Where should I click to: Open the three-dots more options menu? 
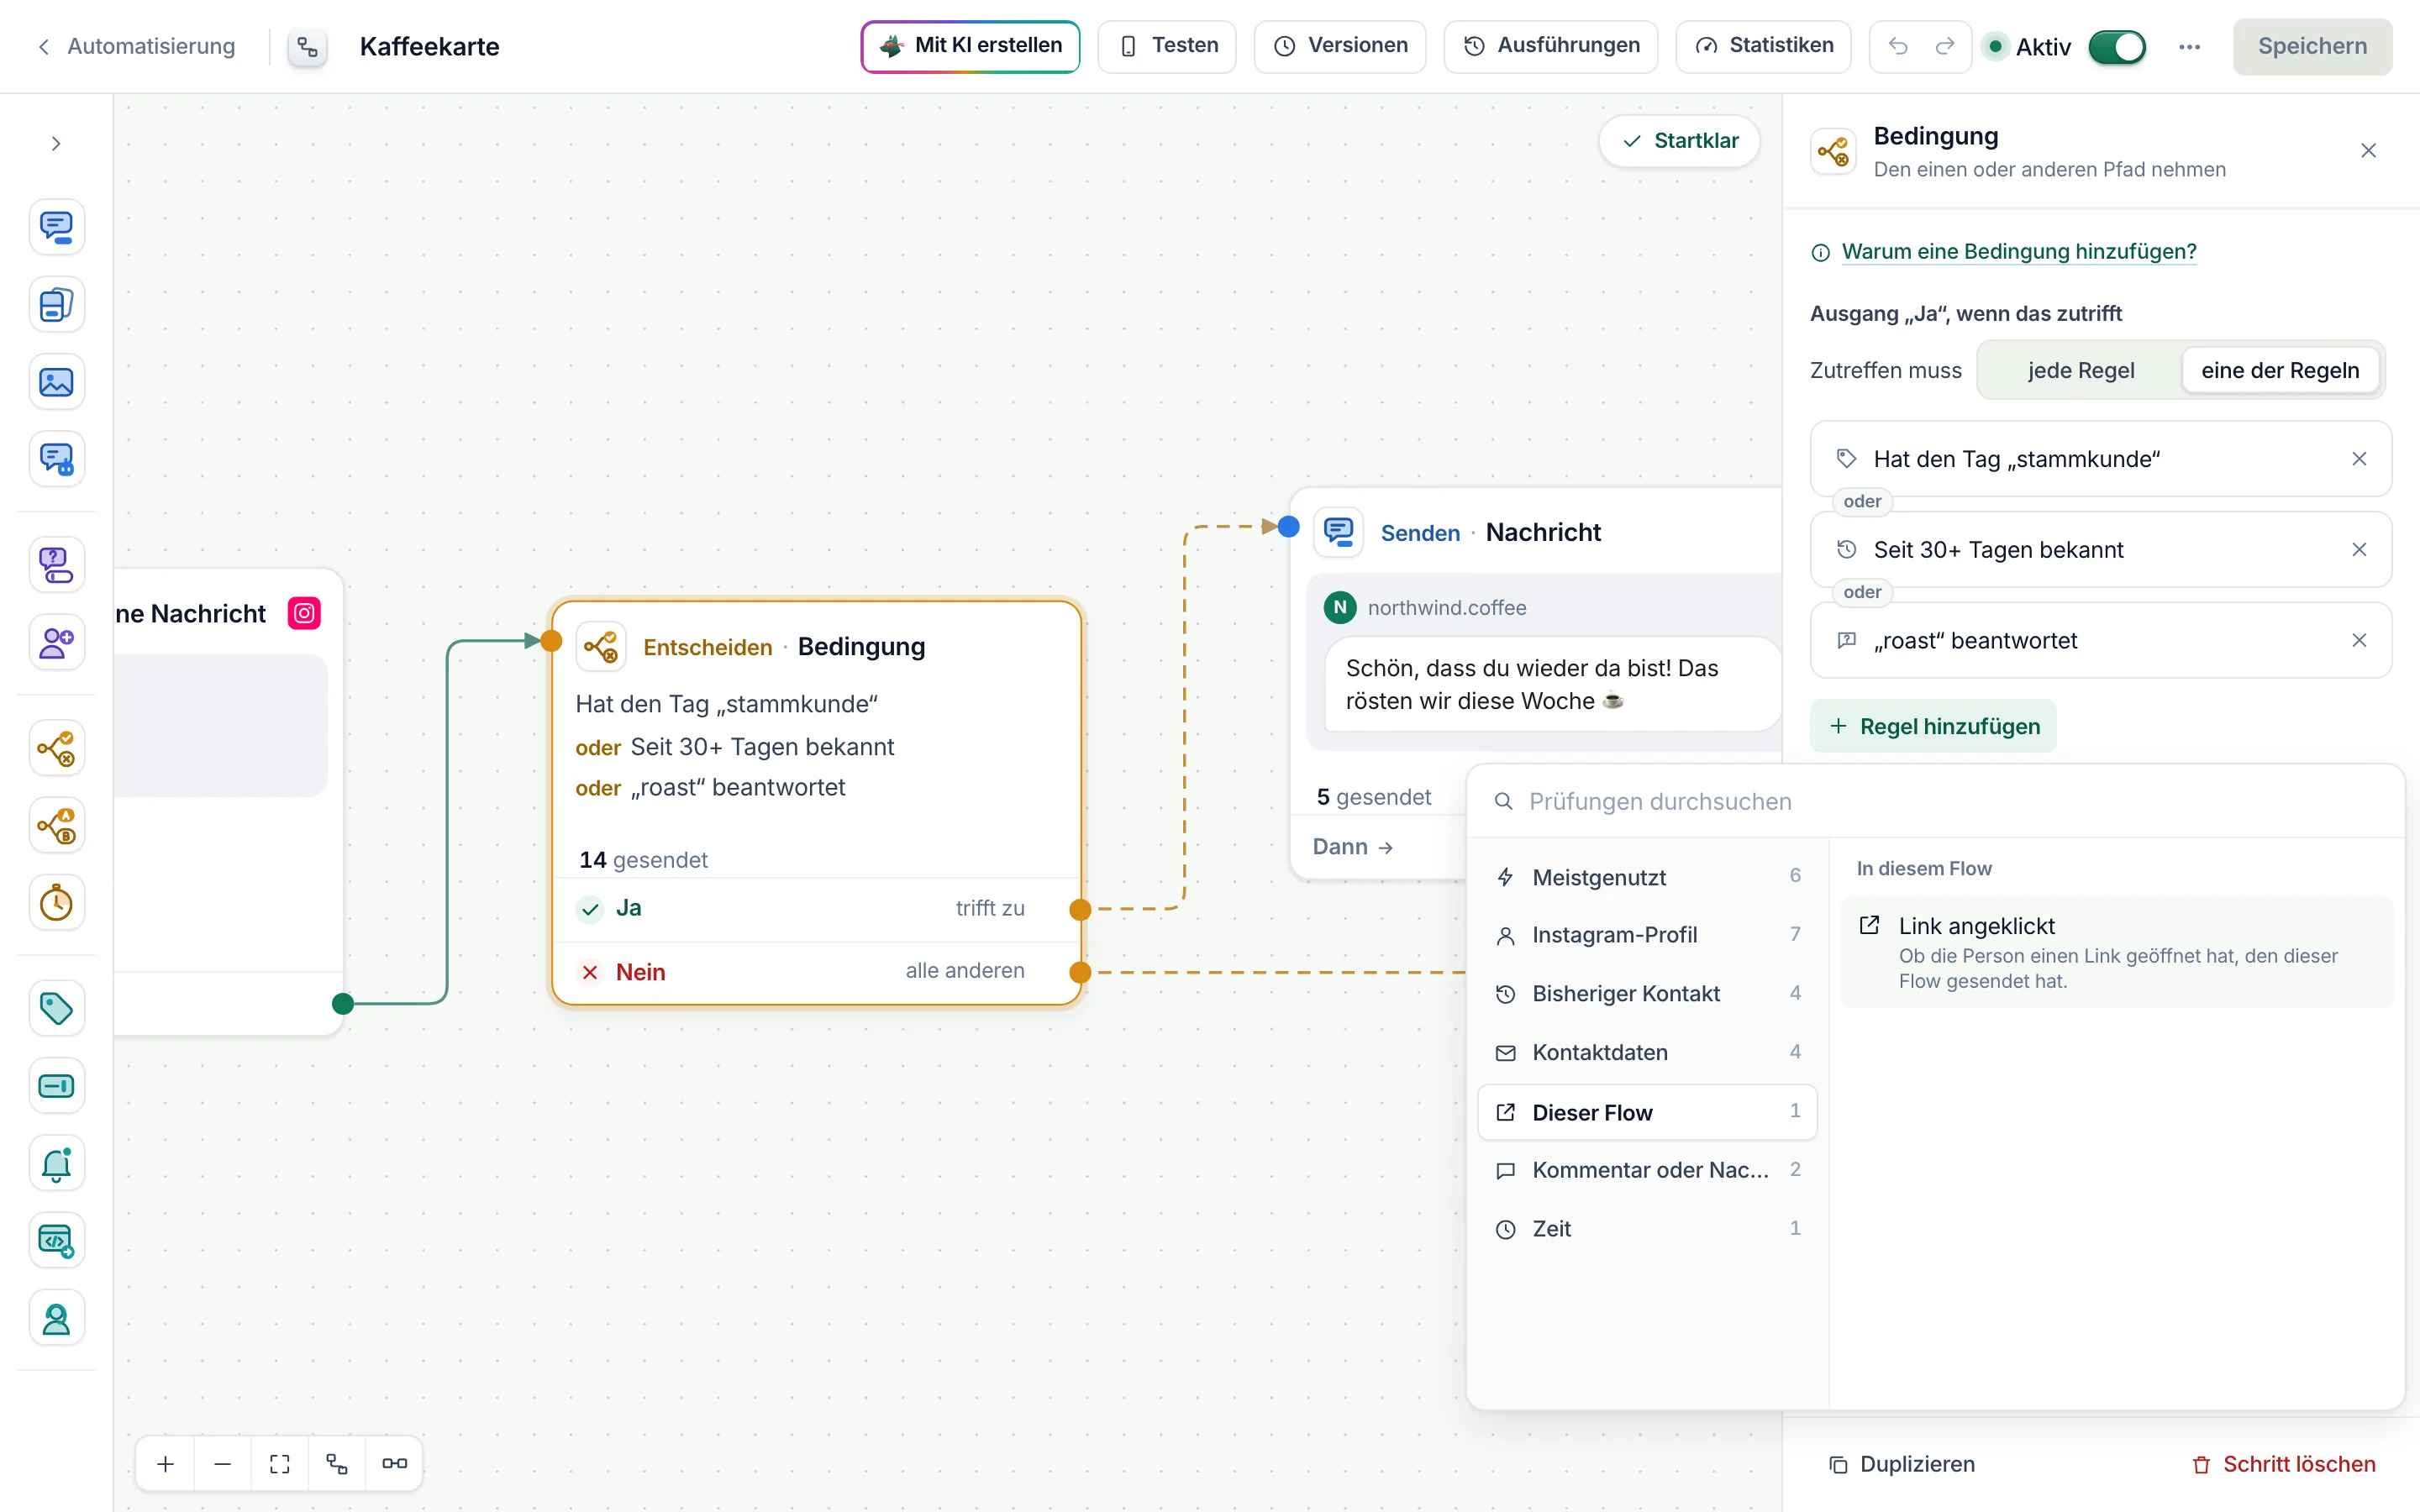(x=2189, y=47)
